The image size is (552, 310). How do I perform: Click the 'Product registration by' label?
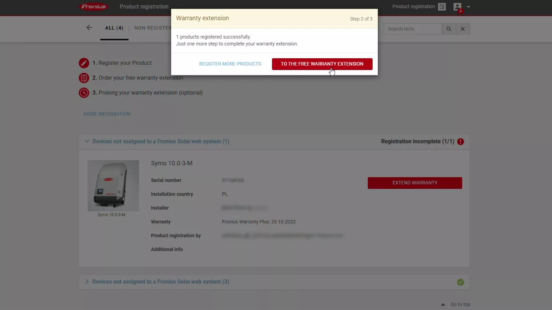click(x=176, y=236)
